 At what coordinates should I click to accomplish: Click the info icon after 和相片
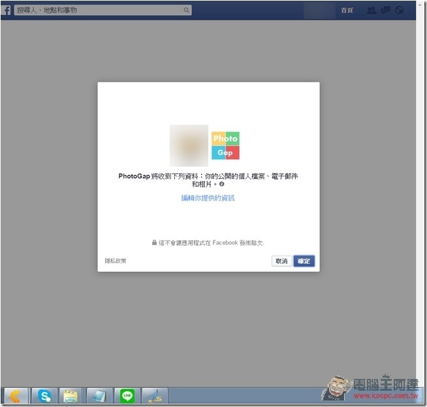pyautogui.click(x=222, y=184)
